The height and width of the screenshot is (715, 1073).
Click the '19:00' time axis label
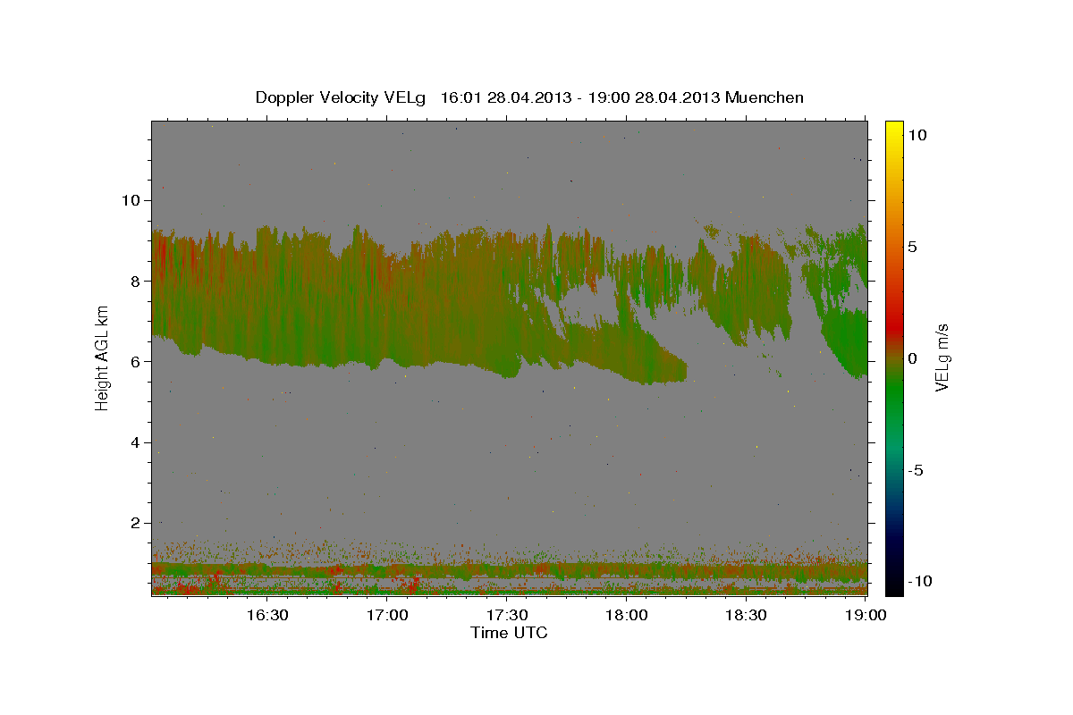866,615
